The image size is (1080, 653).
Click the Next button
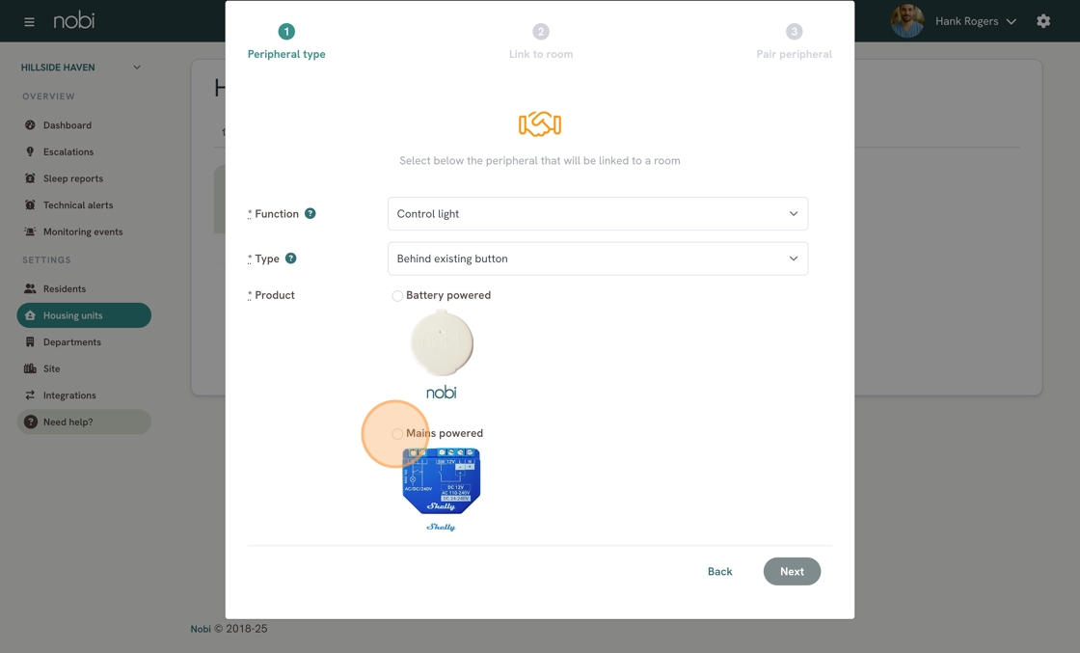[792, 571]
